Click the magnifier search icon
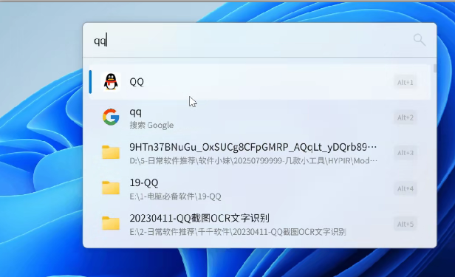This screenshot has height=277, width=455. [420, 40]
